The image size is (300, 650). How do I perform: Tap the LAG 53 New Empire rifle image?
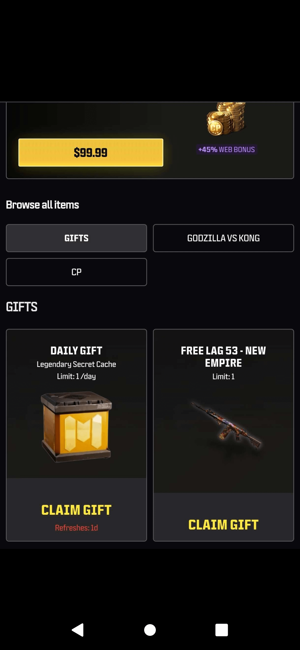(226, 425)
